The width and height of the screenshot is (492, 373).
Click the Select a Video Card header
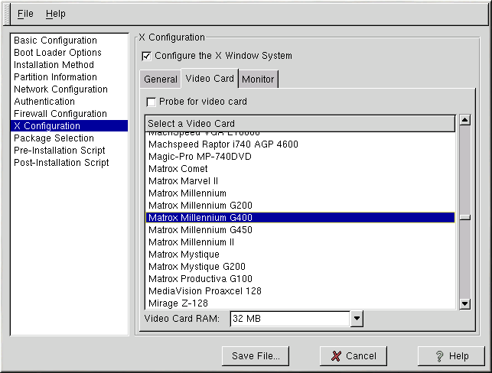pos(300,123)
